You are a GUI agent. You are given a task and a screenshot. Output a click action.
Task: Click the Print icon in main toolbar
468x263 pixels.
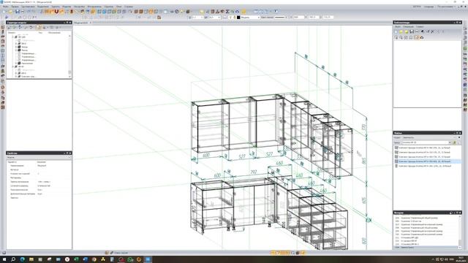[x=23, y=12]
